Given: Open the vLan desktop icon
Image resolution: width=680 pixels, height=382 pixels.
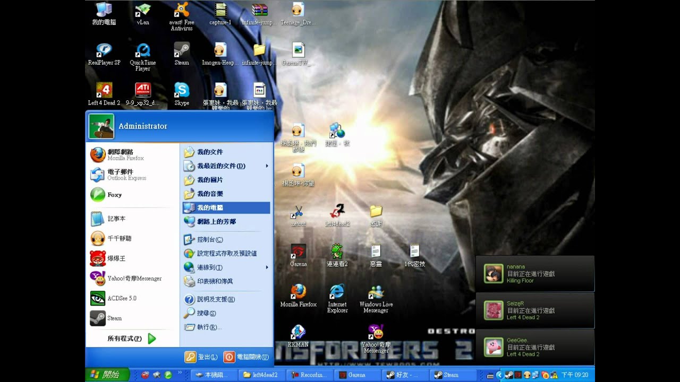Looking at the screenshot, I should (x=143, y=14).
